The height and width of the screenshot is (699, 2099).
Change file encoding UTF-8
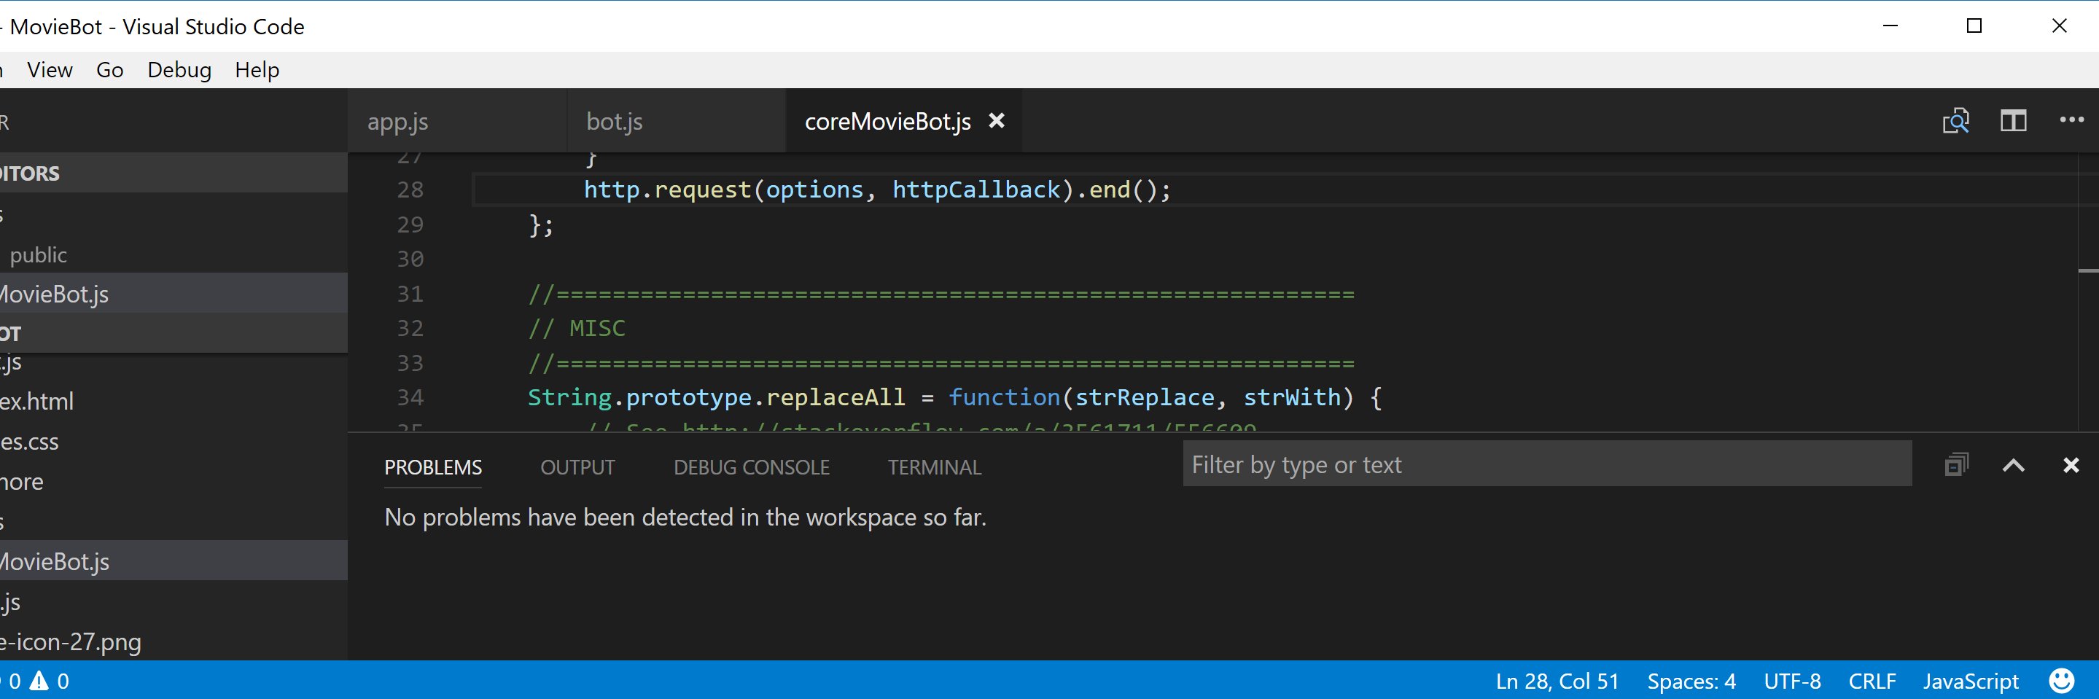[1793, 680]
